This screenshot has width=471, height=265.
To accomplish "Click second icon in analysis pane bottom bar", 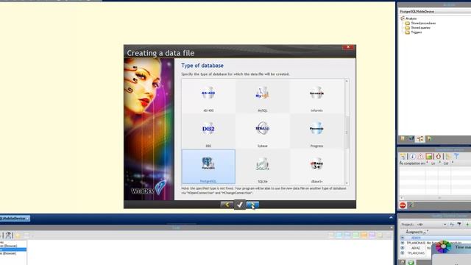I will (411, 139).
